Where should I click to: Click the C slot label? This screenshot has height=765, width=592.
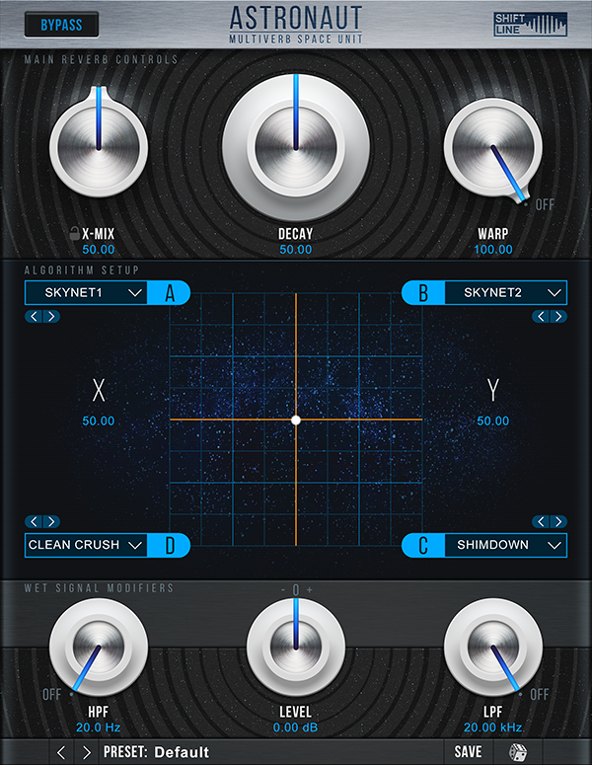click(x=423, y=545)
